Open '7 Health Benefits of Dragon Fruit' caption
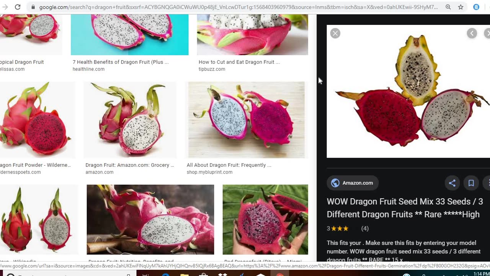Image resolution: width=490 pixels, height=276 pixels. 121,62
